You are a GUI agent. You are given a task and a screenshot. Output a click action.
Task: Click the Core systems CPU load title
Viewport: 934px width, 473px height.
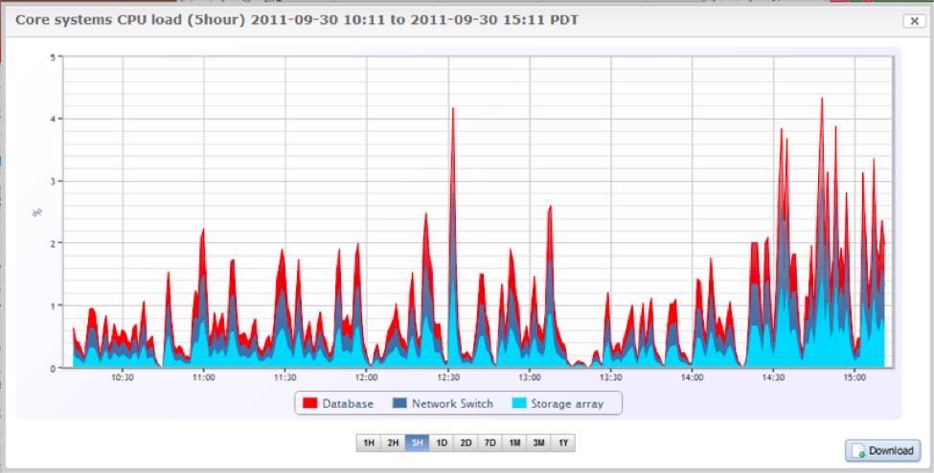[x=297, y=20]
